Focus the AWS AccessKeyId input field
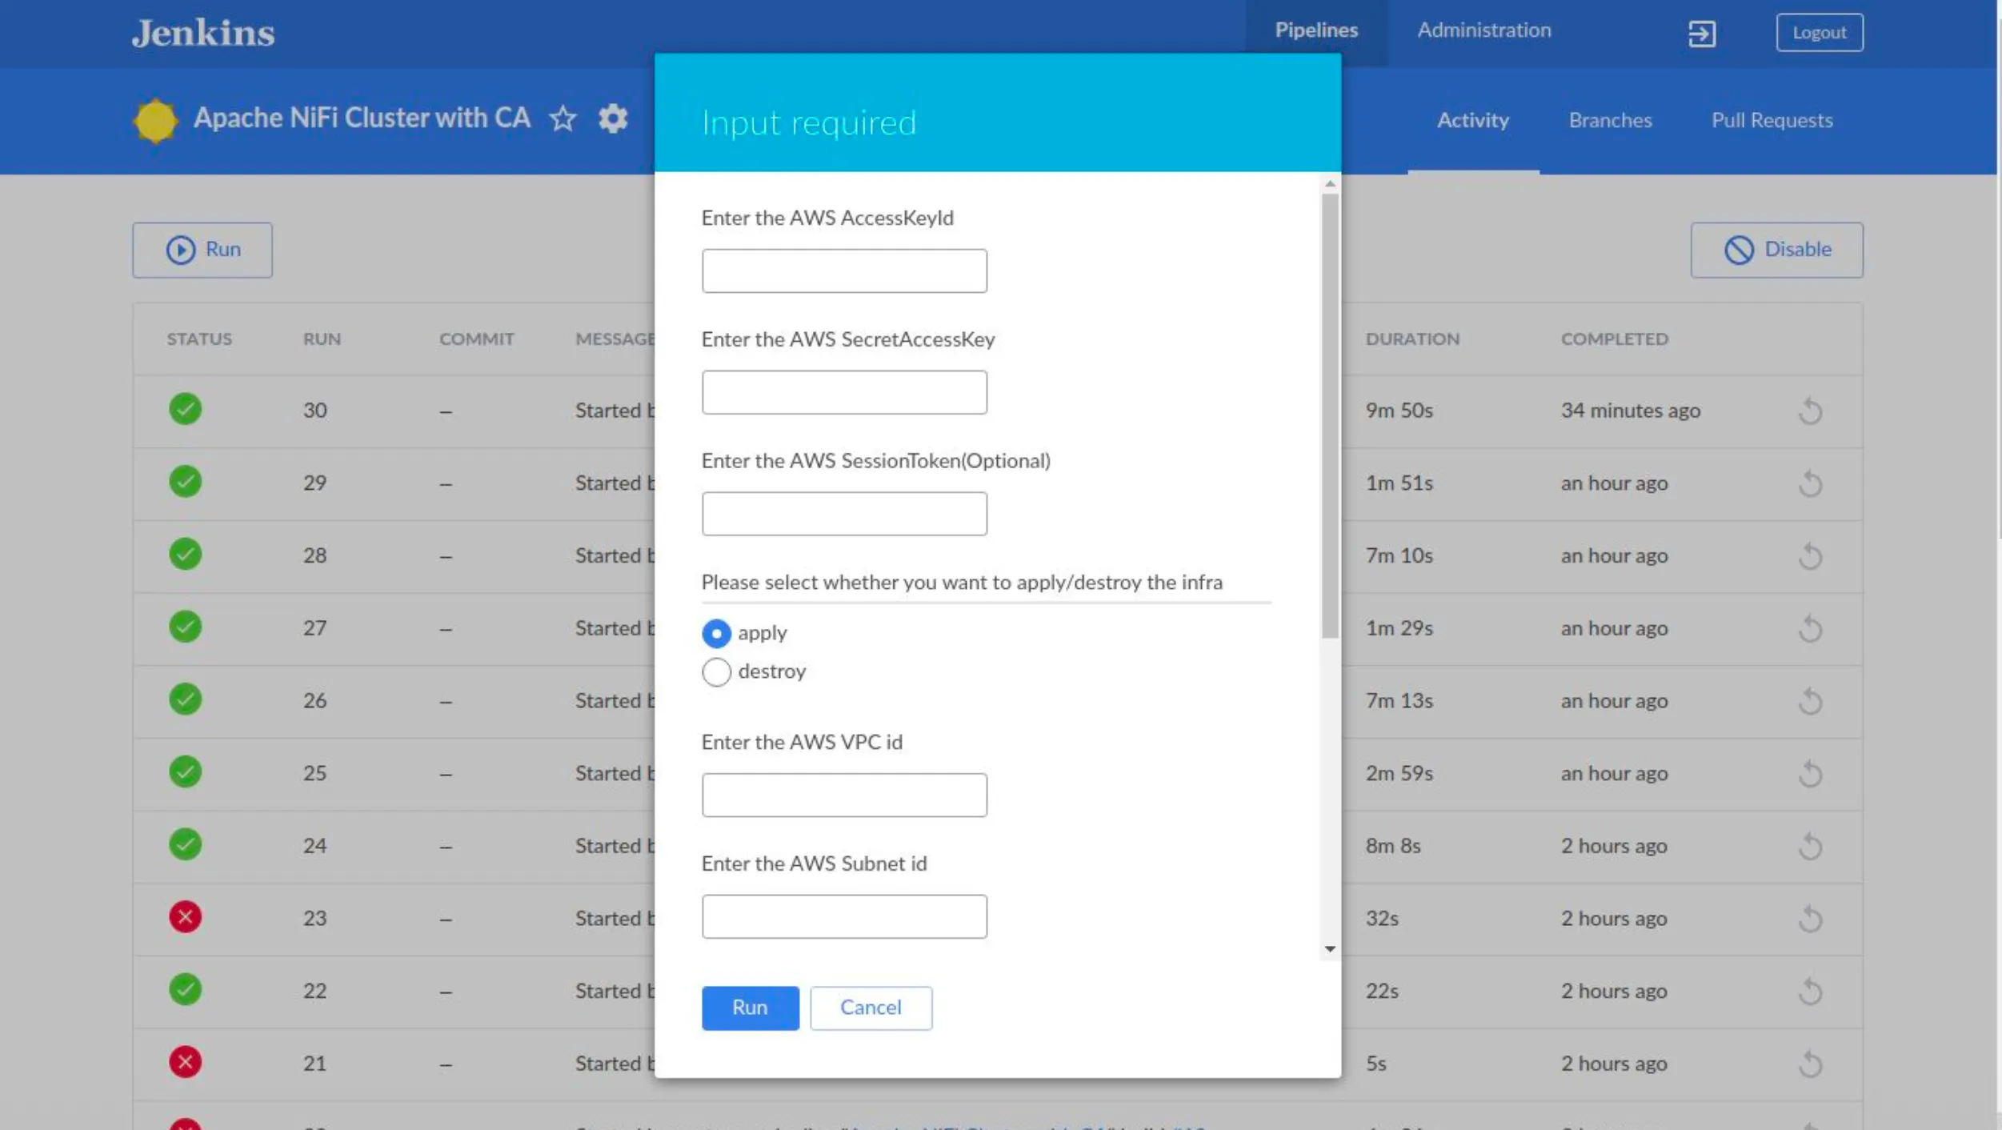The width and height of the screenshot is (2002, 1130). [x=844, y=270]
